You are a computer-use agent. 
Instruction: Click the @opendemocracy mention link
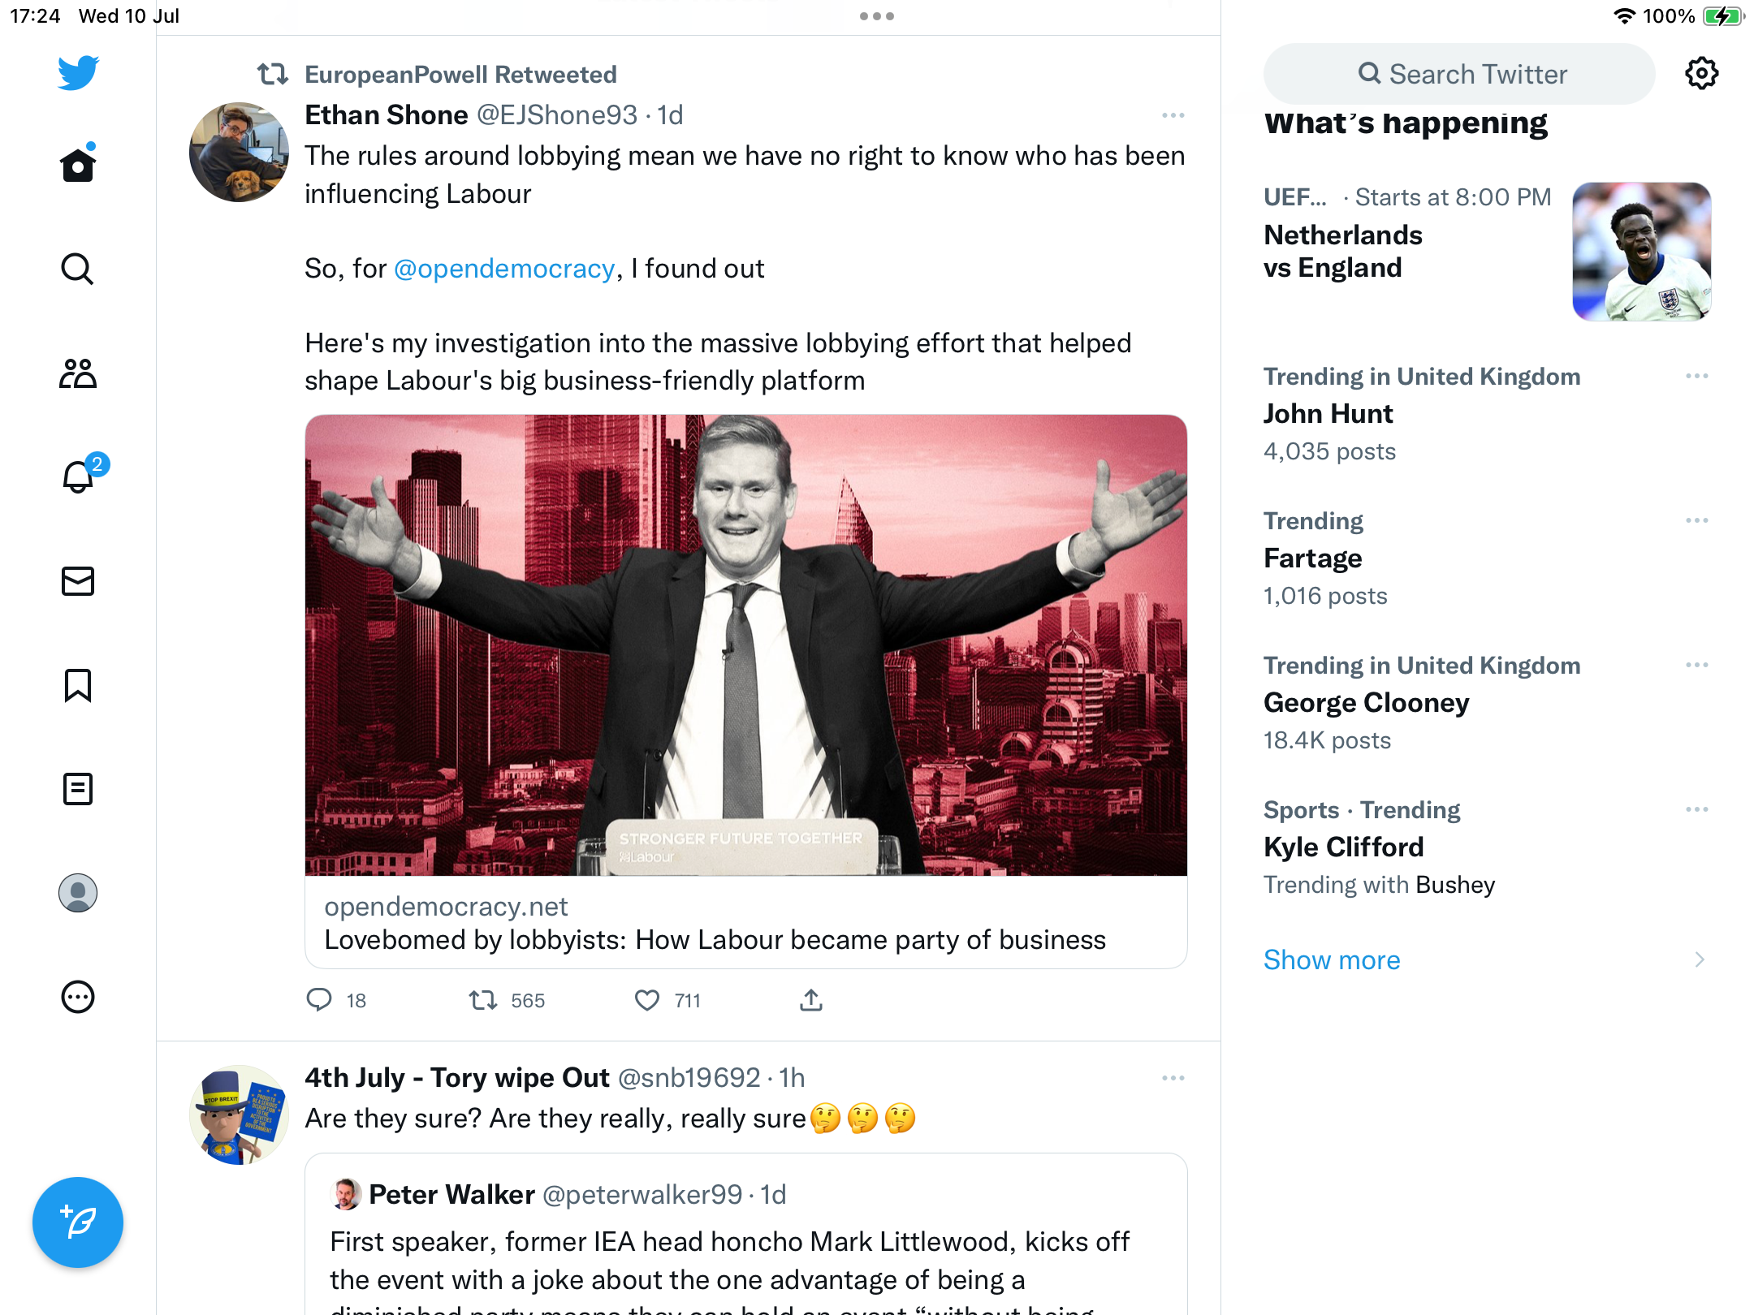(504, 269)
